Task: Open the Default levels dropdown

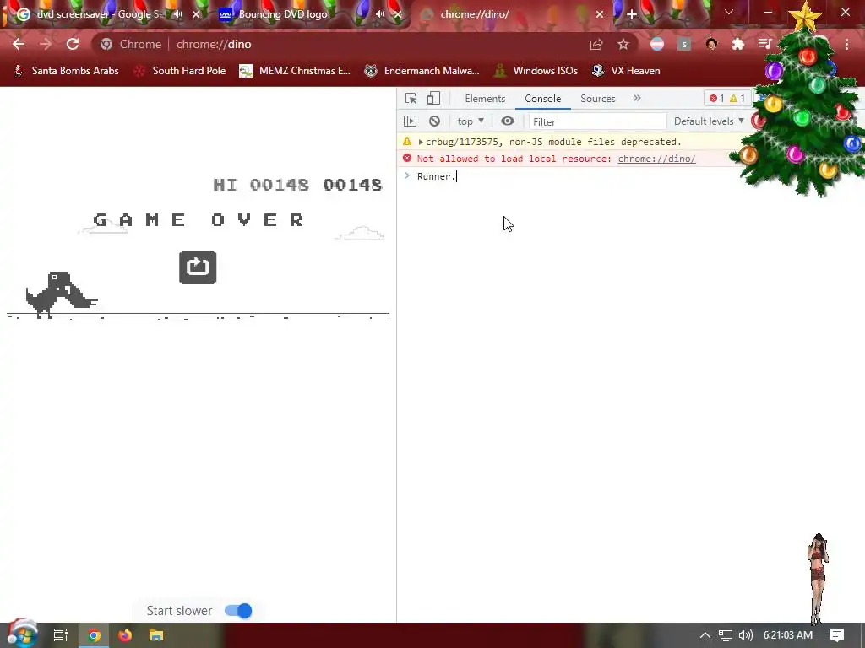Action: (x=709, y=121)
